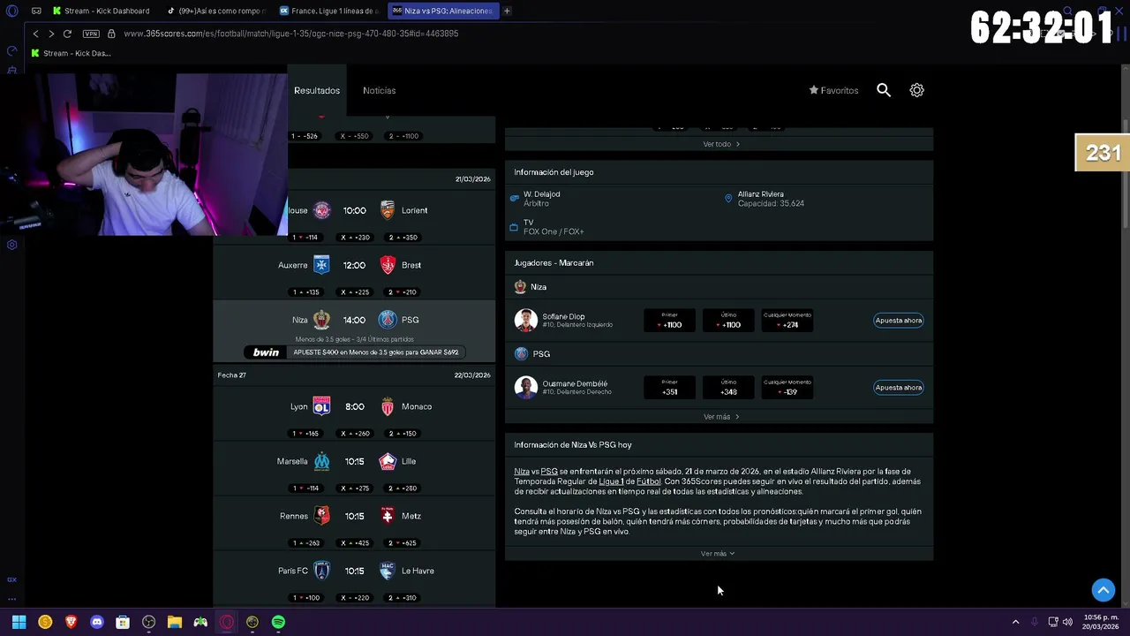The height and width of the screenshot is (636, 1130).
Task: Switch to the Resultados tab
Action: pos(317,90)
